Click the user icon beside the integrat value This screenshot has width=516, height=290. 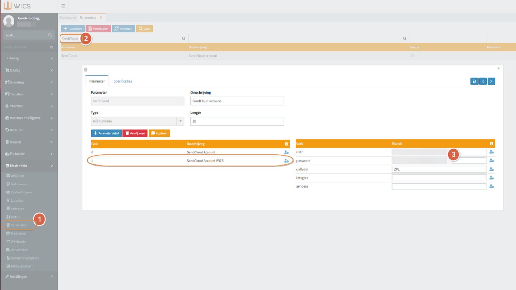coord(491,178)
